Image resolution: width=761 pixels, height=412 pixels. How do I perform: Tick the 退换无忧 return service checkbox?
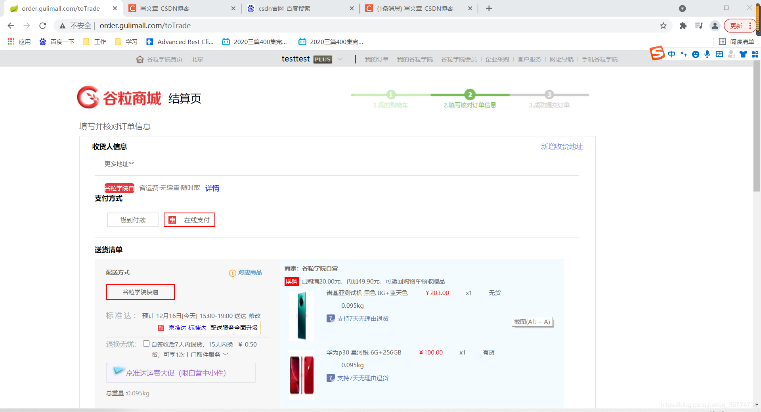146,343
